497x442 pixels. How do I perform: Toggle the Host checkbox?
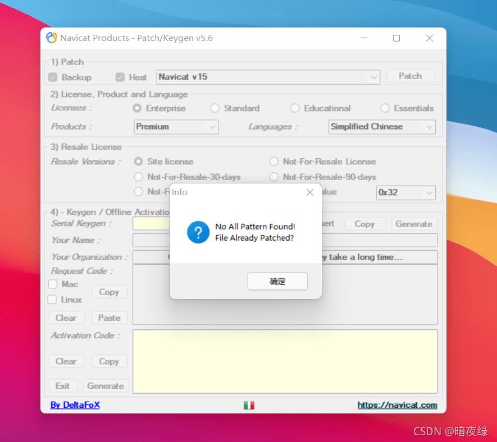coord(121,77)
